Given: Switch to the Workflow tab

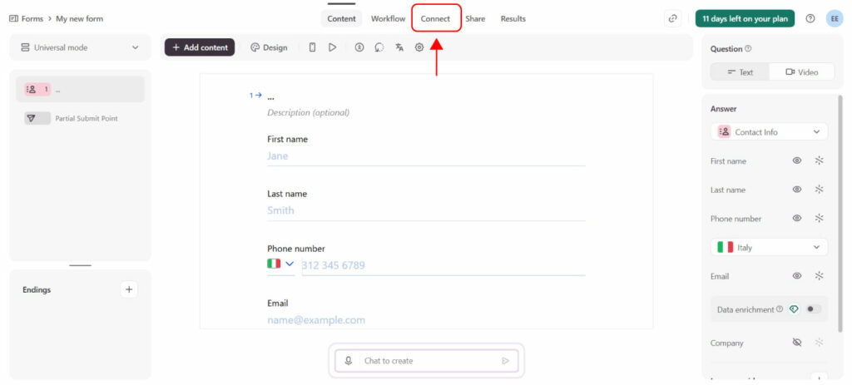Looking at the screenshot, I should point(388,18).
